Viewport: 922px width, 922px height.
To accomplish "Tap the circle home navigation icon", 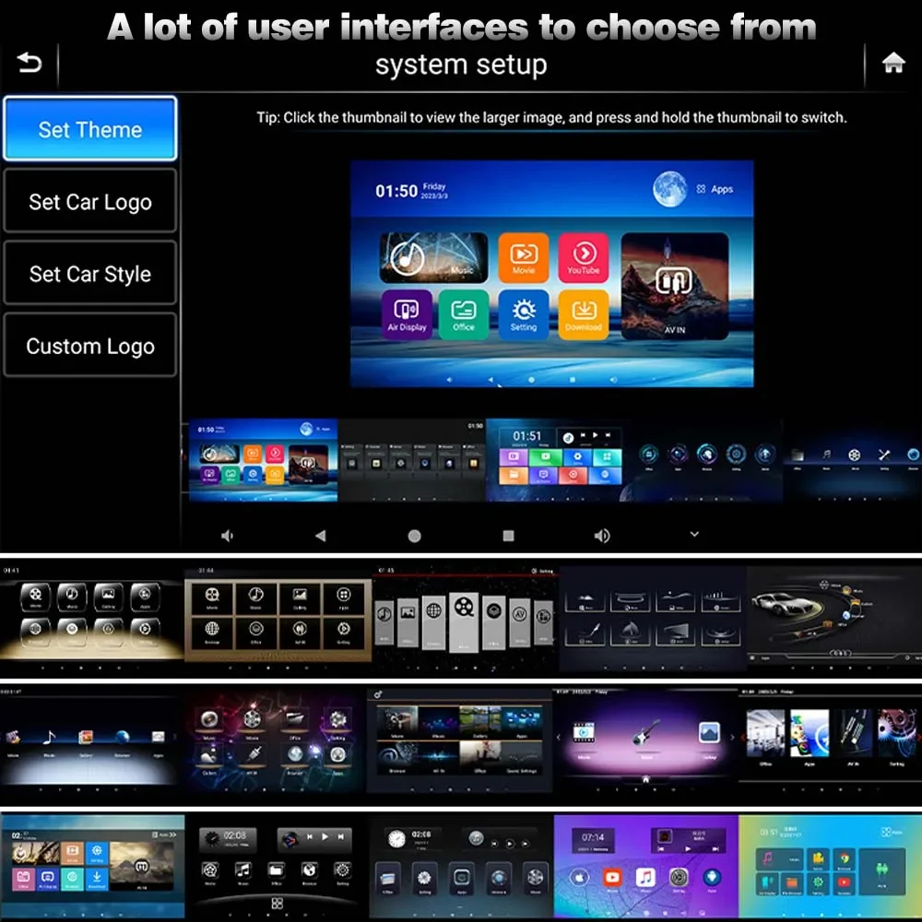I will (x=415, y=536).
